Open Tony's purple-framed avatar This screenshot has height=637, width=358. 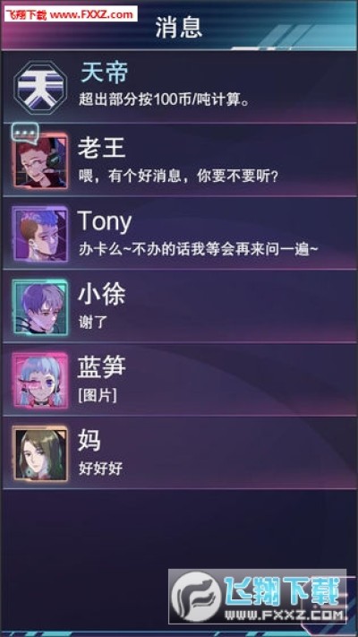(x=39, y=234)
